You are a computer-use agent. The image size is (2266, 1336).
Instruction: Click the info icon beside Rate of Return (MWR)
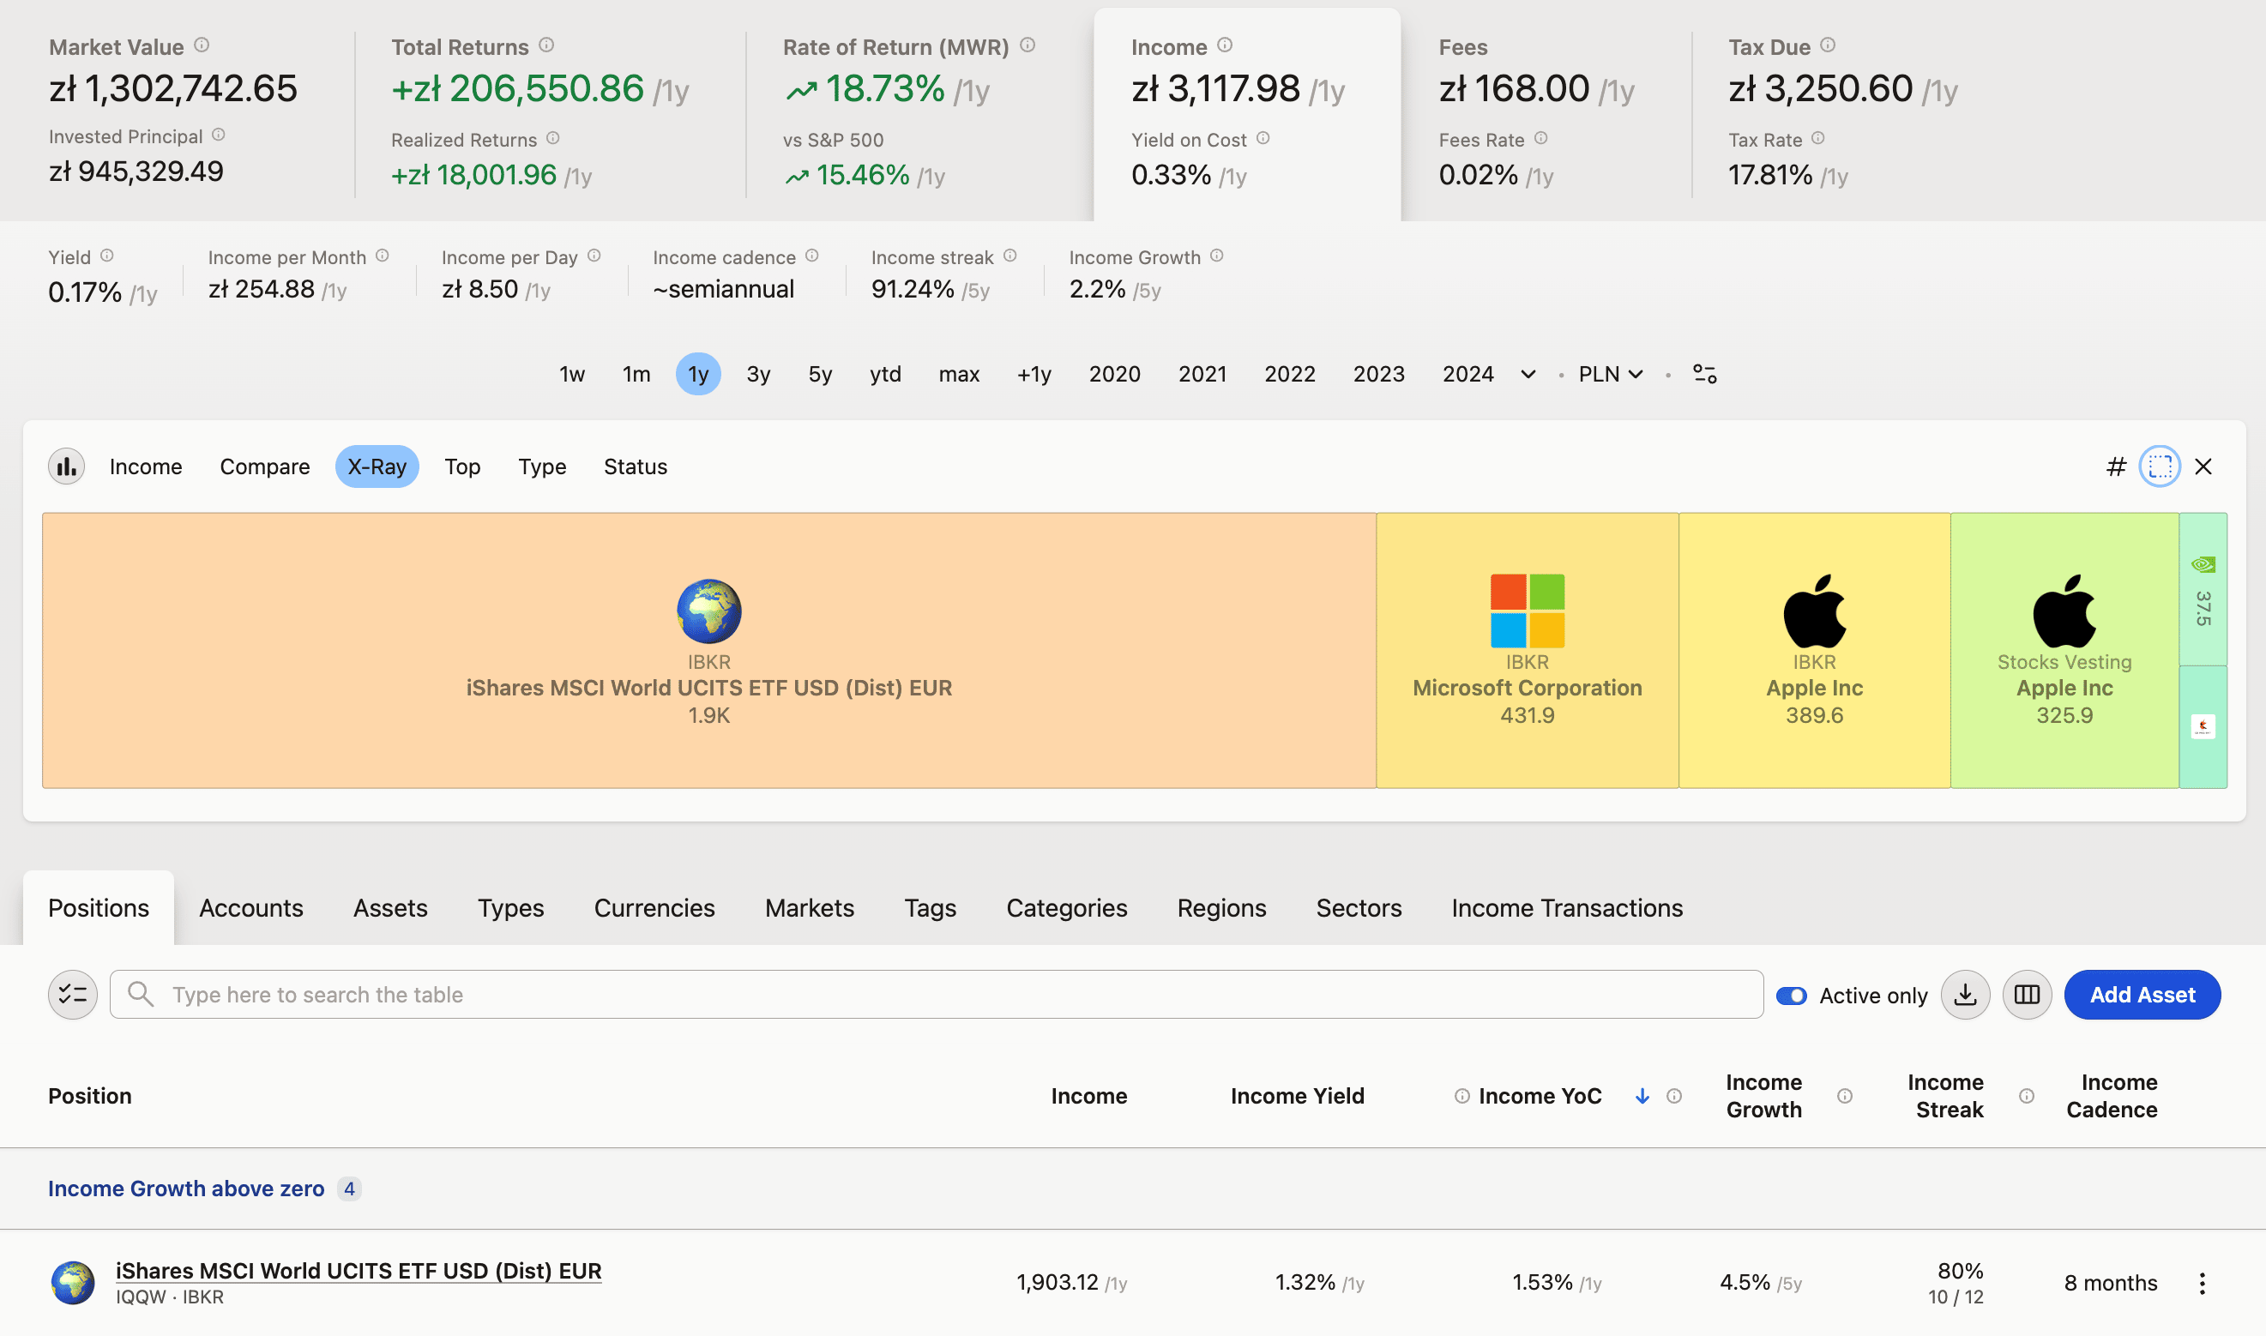click(x=1028, y=44)
